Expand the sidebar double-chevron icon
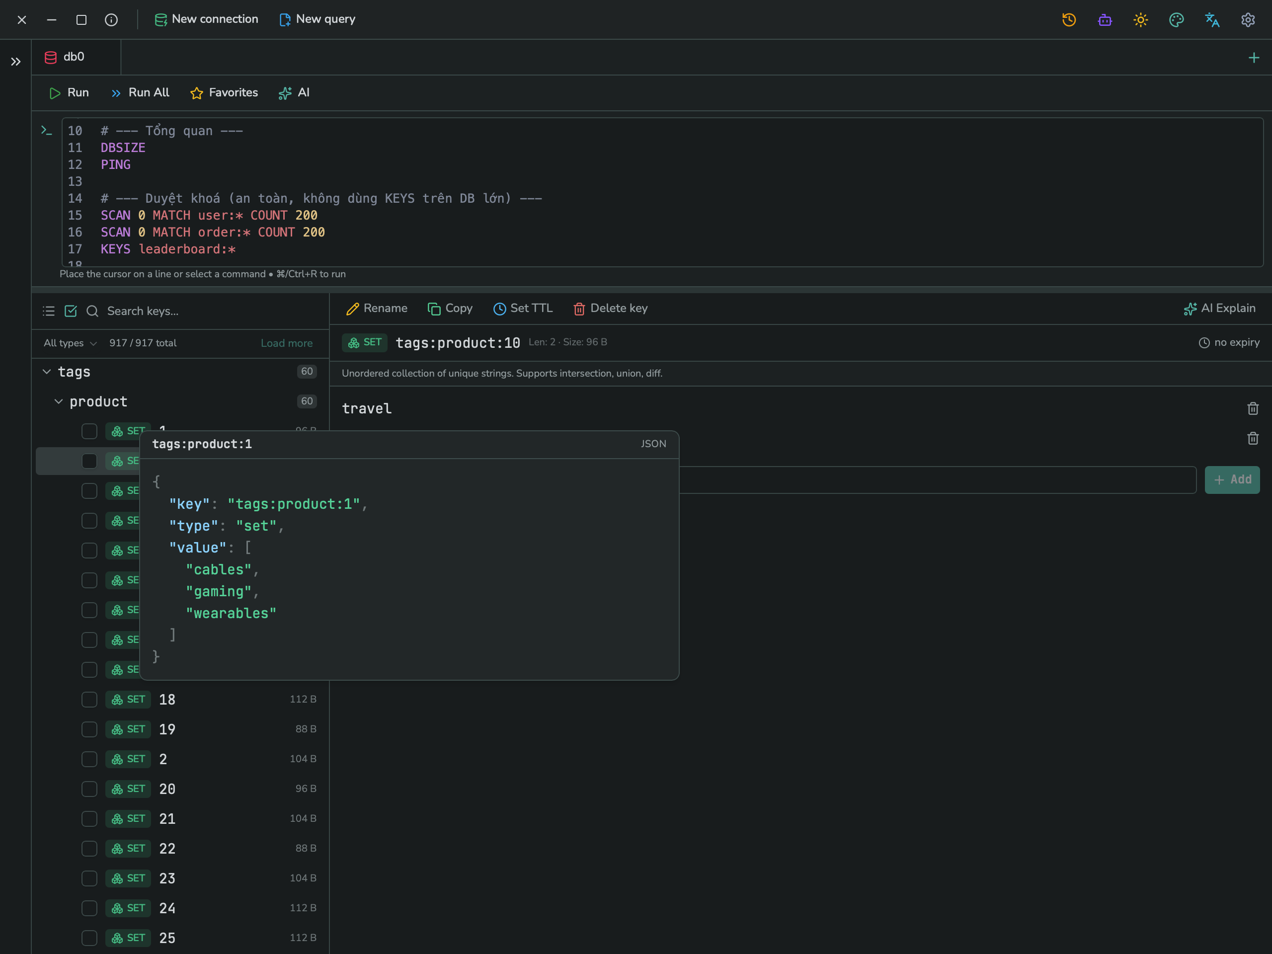Viewport: 1272px width, 954px height. click(x=15, y=62)
